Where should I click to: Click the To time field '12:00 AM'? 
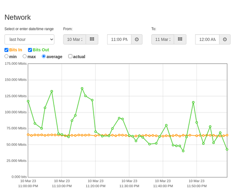pyautogui.click(x=207, y=39)
